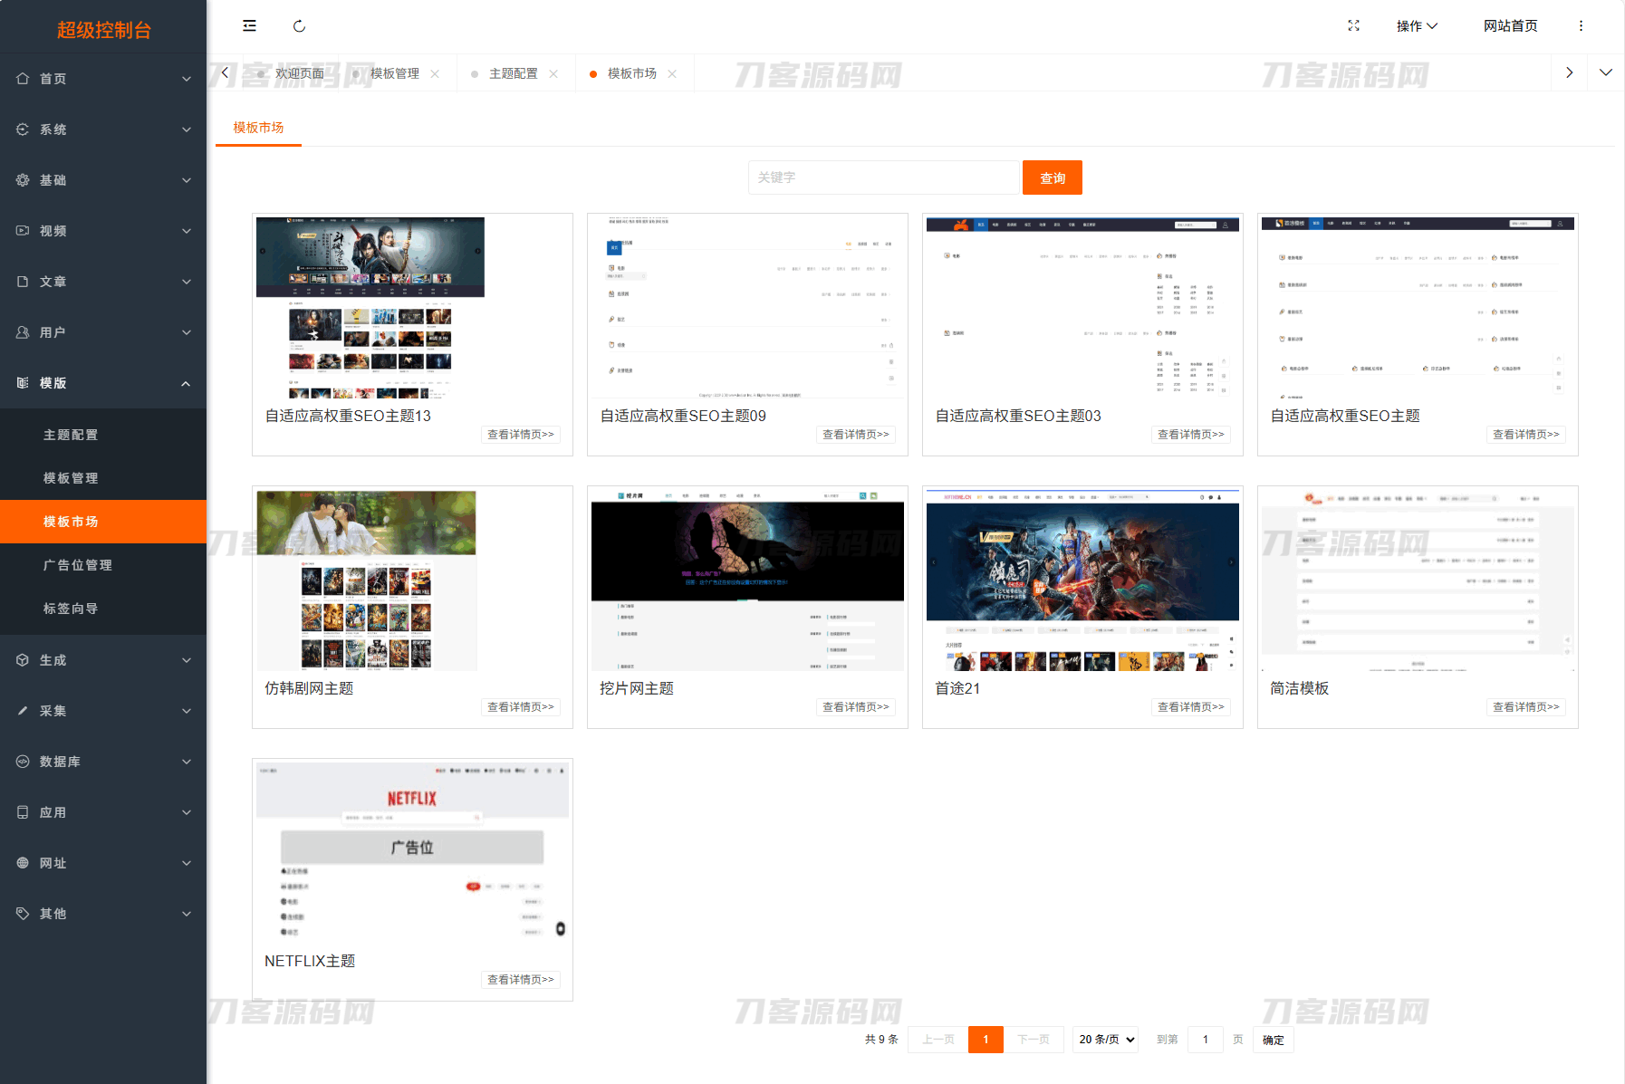Open the 20条/页 page size dropdown
This screenshot has height=1084, width=1625.
[x=1105, y=1040]
